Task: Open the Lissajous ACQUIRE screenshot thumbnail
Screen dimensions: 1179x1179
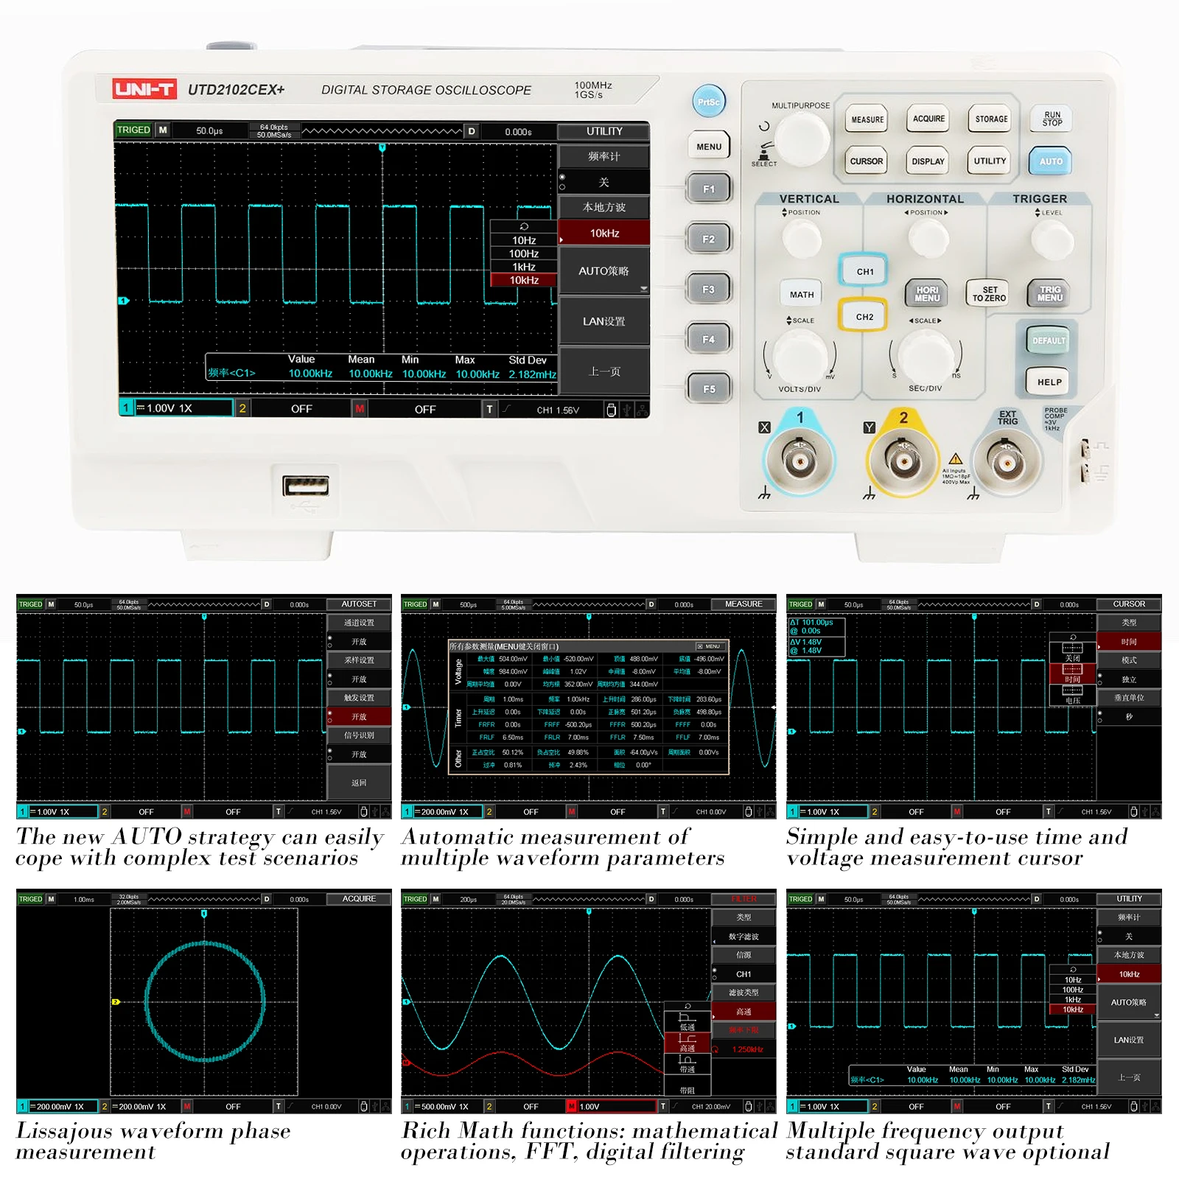Action: tap(204, 1001)
